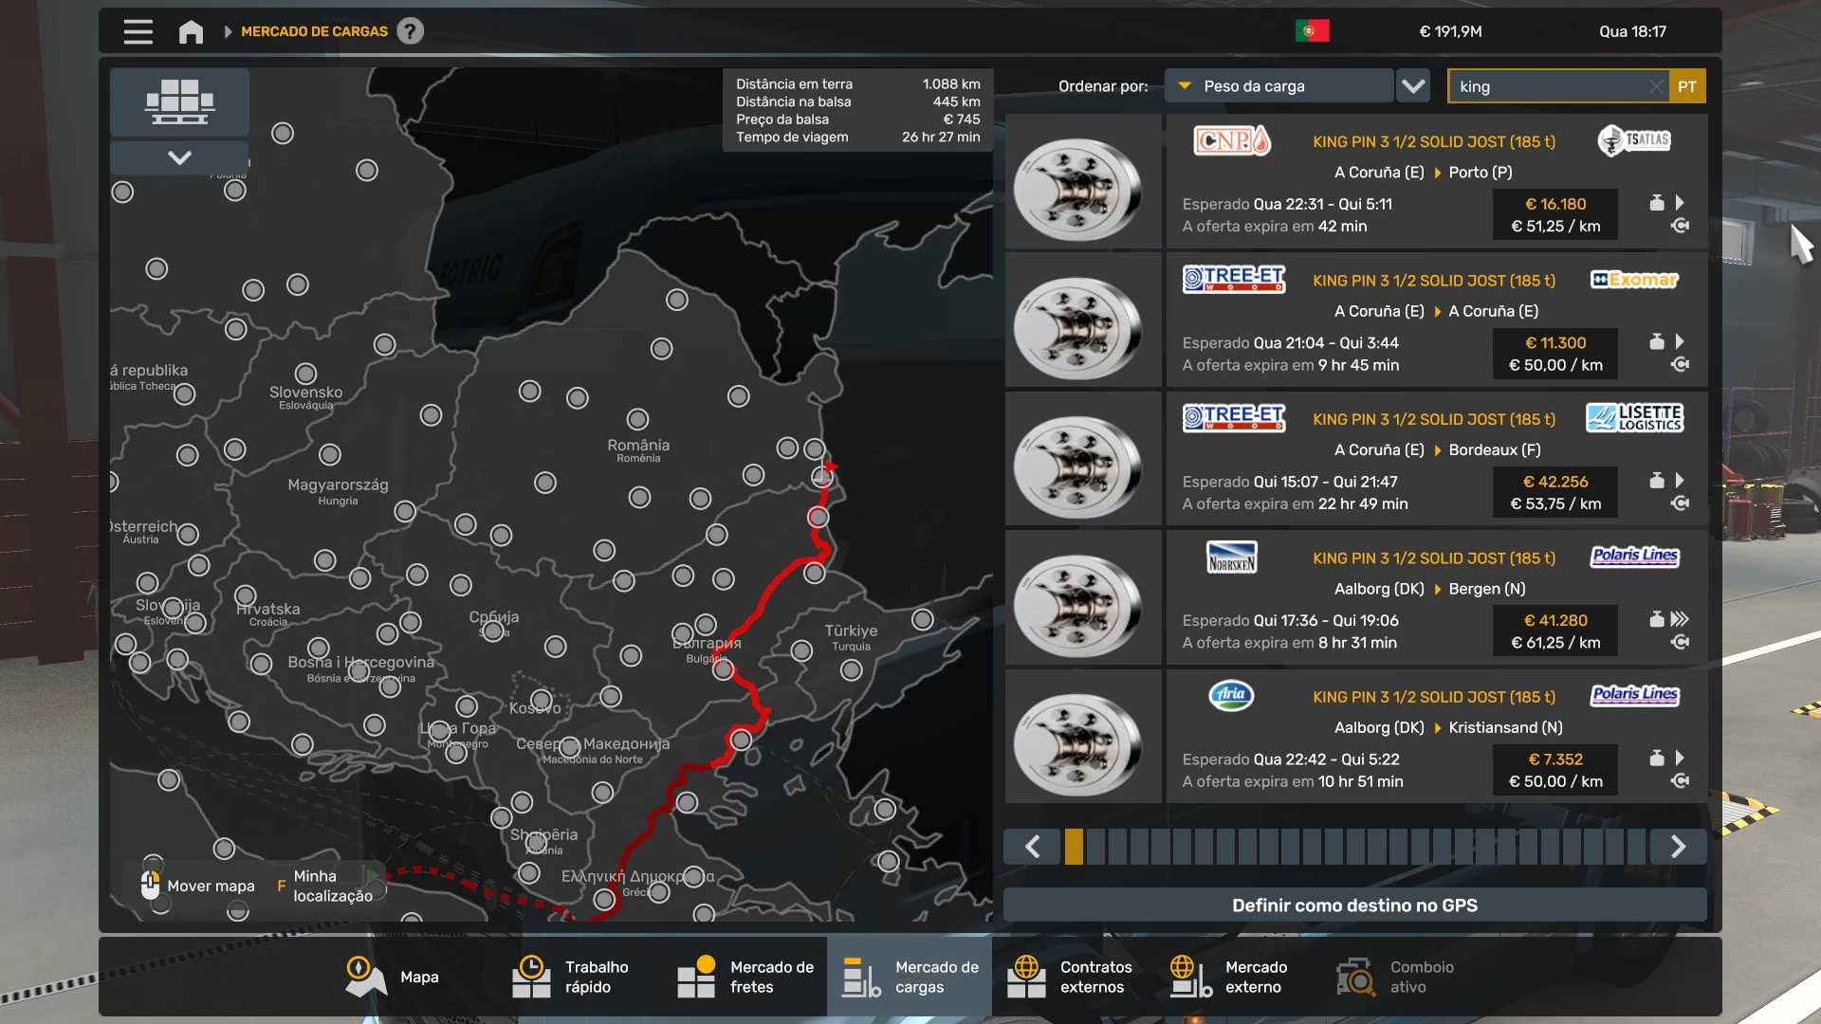
Task: Switch to the Mercado de fretes tab
Action: pyautogui.click(x=745, y=977)
